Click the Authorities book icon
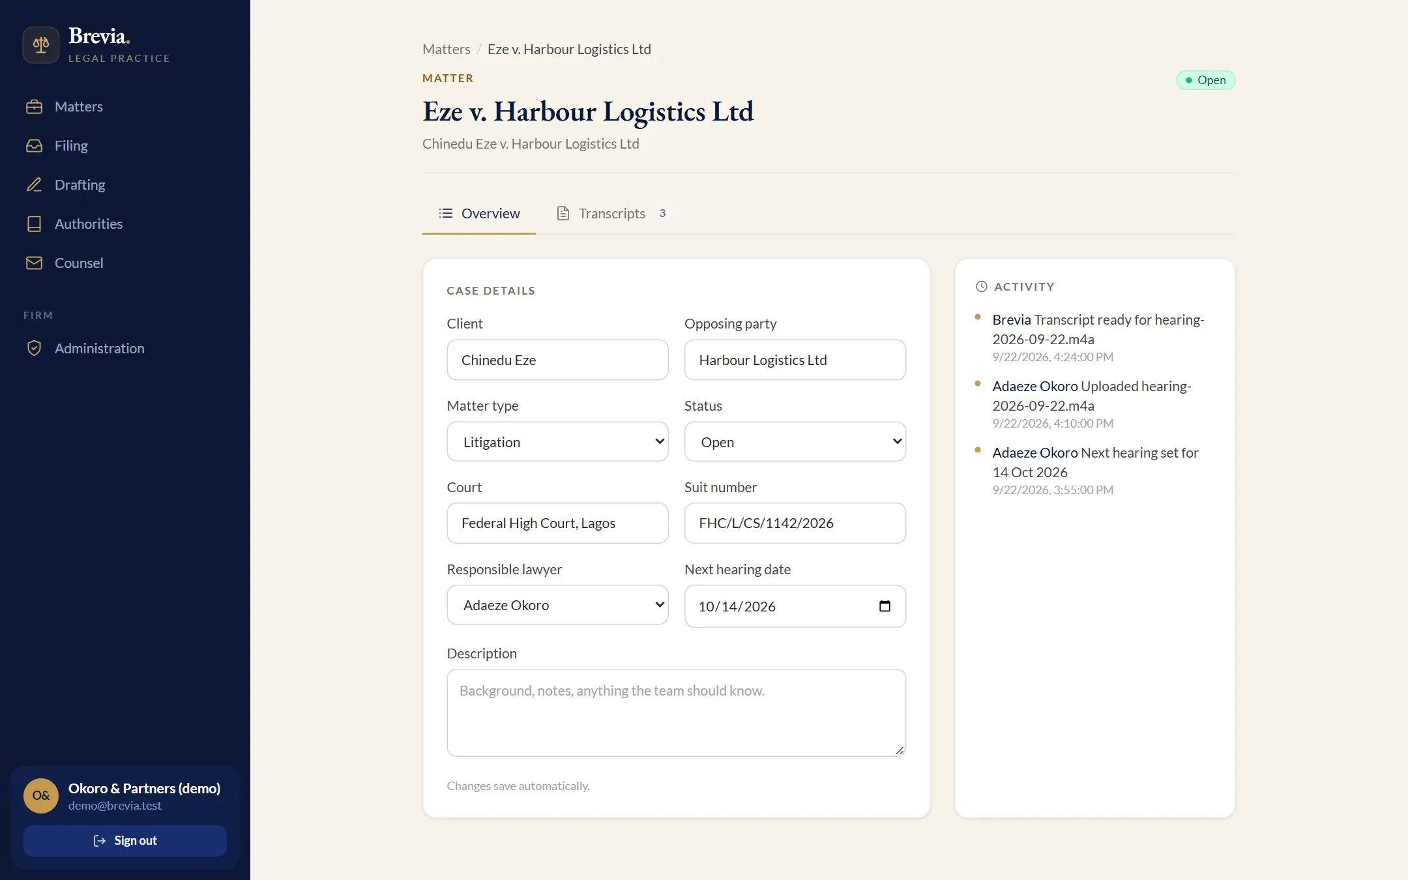This screenshot has width=1408, height=880. (34, 224)
